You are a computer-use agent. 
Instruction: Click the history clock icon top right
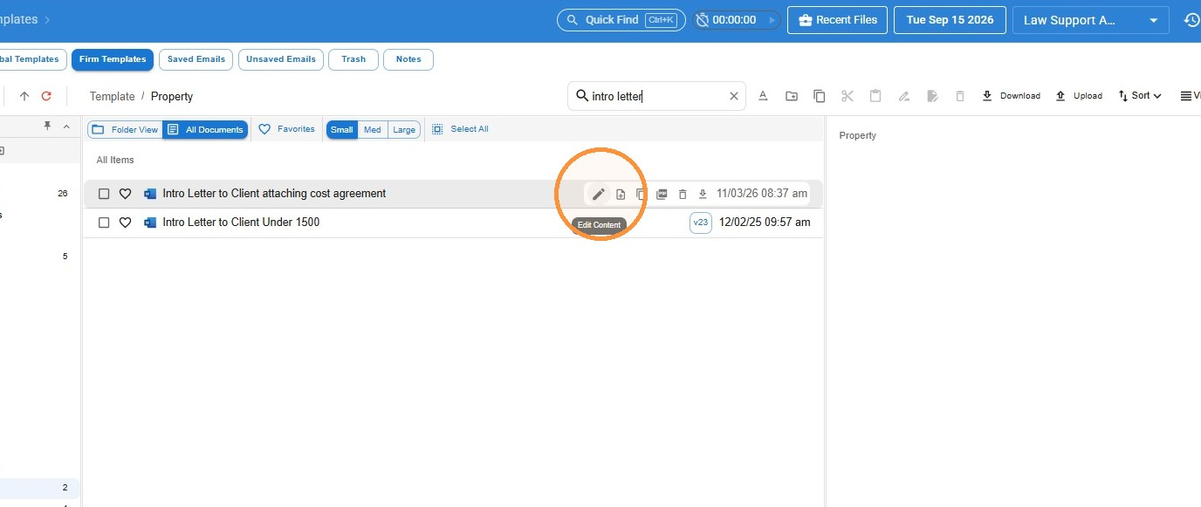[1191, 20]
